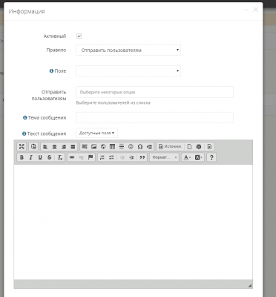Click the Отправить пользователям multi-select field

click(154, 92)
